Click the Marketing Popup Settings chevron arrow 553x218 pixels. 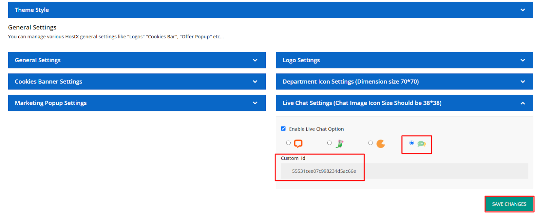255,103
